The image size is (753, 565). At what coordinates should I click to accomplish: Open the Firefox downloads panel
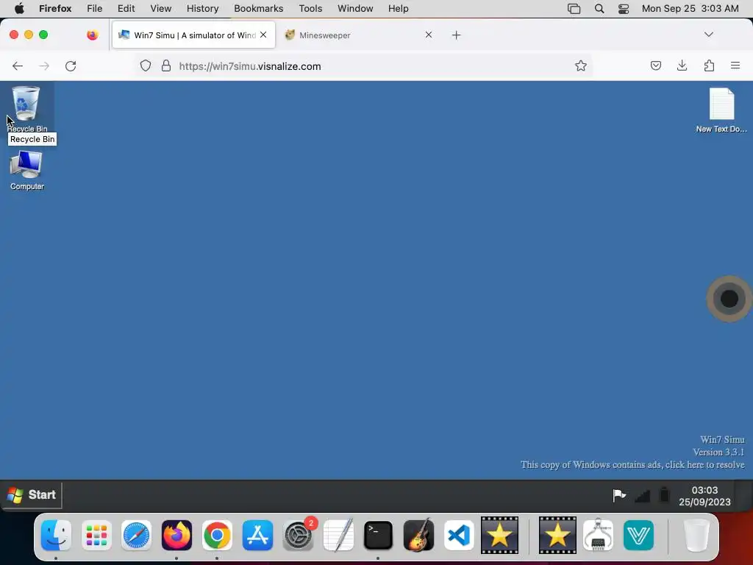point(682,65)
